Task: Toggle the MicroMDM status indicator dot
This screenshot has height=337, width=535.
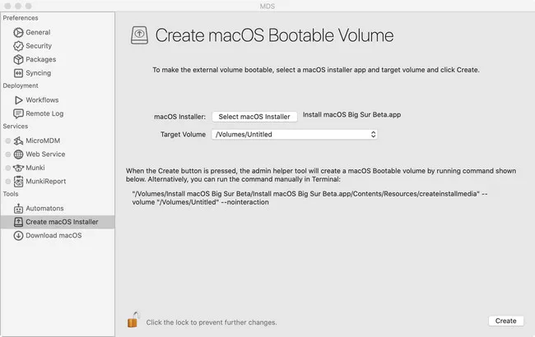Action: pos(8,141)
